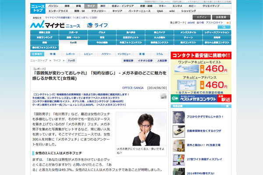Click the akb48 trending word link

(191, 23)
